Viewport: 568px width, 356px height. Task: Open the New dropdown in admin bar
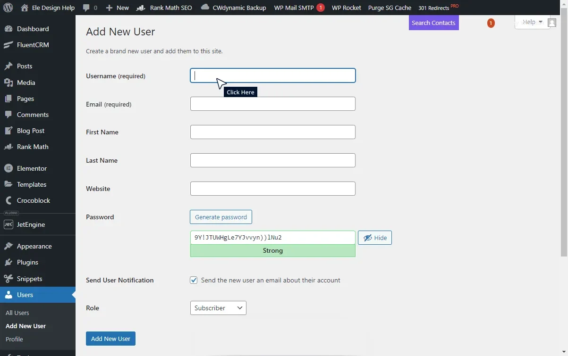point(117,7)
